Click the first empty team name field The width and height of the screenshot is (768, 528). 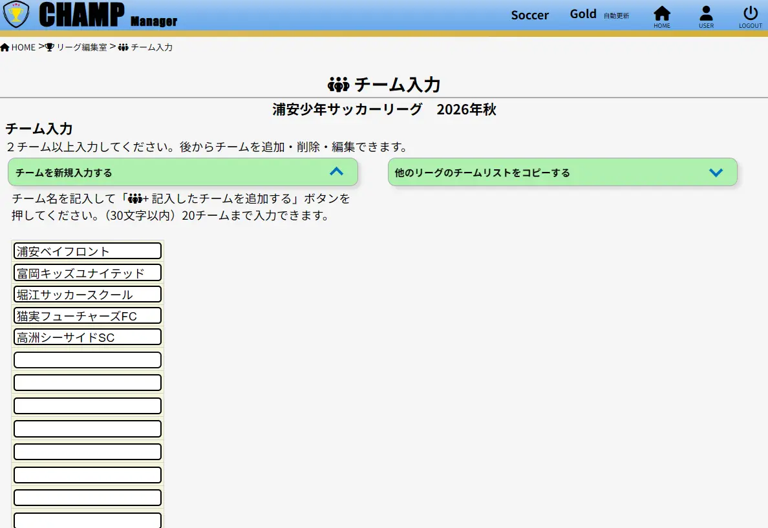[x=88, y=360]
